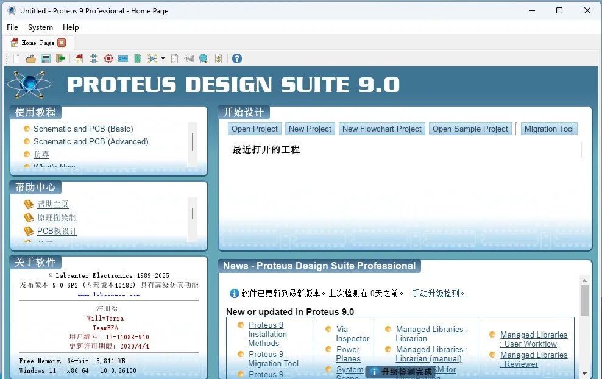Viewport: 602px width, 379px height.
Task: Open Managed Libraries : User Workflow link
Action: coord(533,339)
